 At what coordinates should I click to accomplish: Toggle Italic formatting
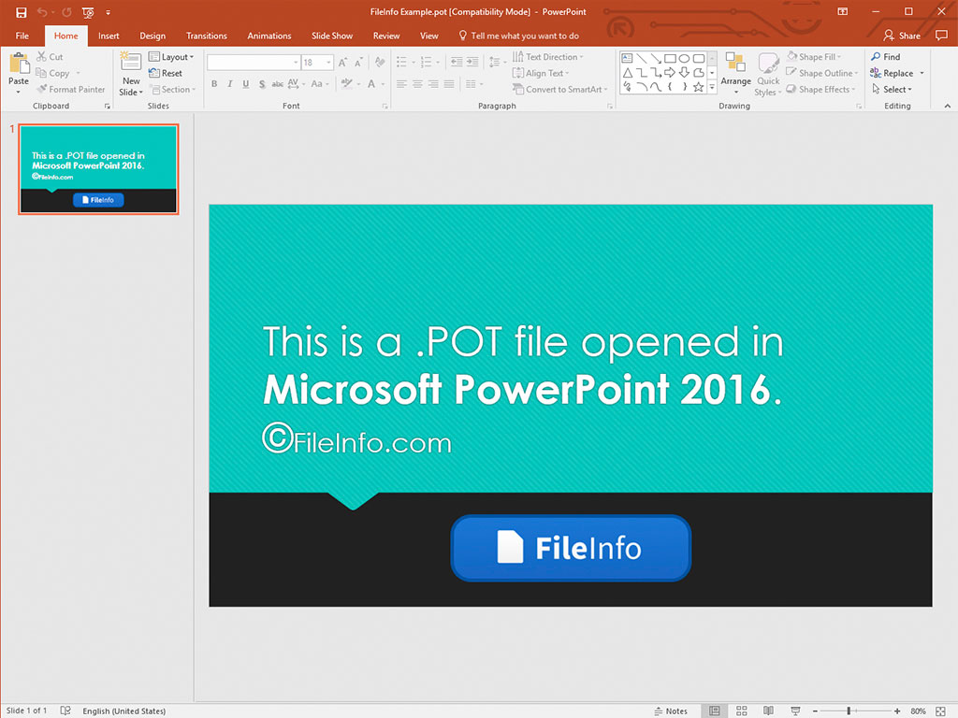(x=230, y=83)
